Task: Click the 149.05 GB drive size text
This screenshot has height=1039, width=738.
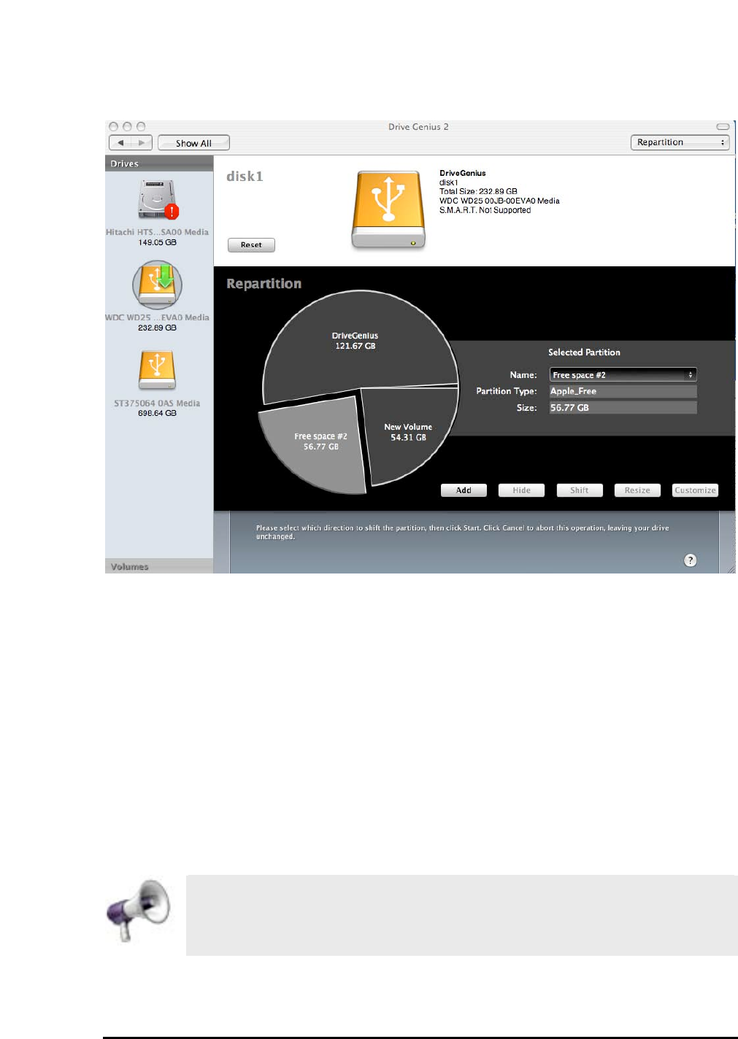Action: tap(157, 242)
